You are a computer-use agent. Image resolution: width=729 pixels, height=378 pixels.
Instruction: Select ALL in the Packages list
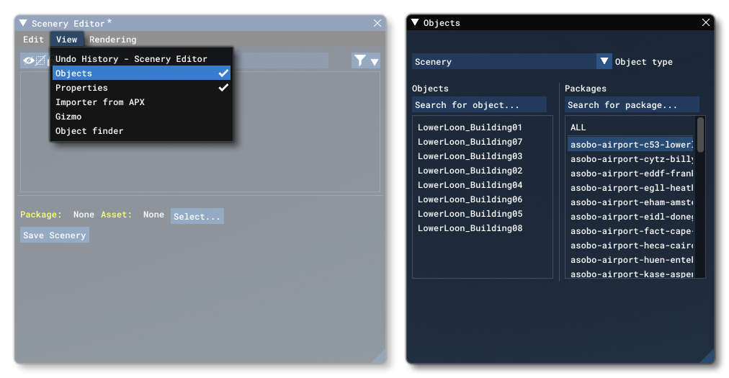click(x=630, y=127)
